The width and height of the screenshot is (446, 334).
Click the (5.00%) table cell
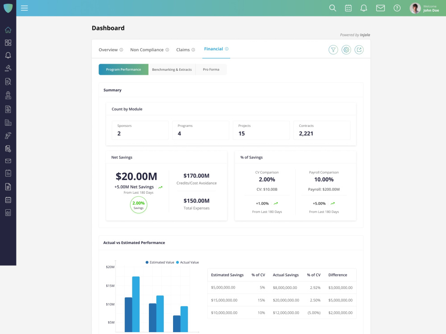tap(314, 313)
